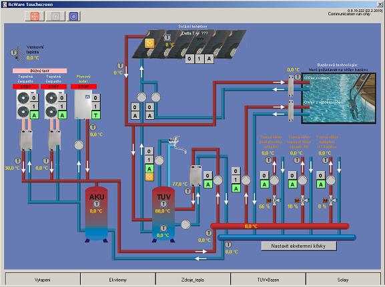Click the mixing valve icon showing 66 %

click(x=275, y=200)
